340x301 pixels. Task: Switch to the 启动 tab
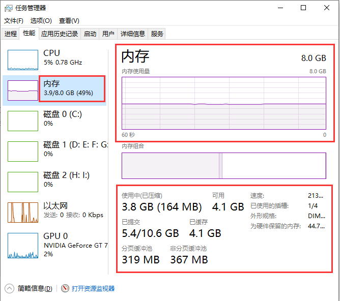90,34
